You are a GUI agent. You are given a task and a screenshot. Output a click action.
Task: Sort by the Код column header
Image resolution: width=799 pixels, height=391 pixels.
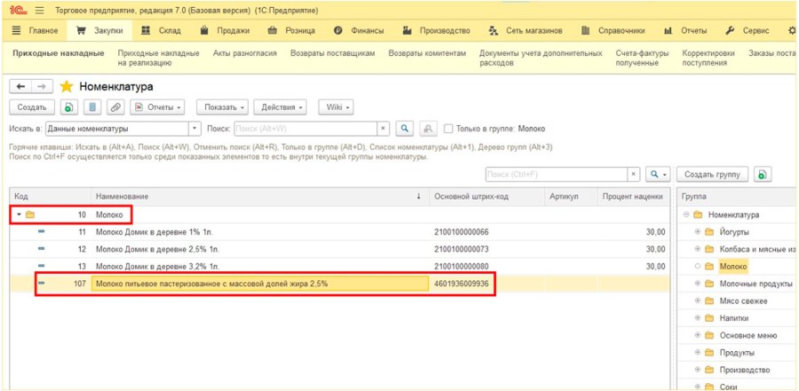pos(50,197)
